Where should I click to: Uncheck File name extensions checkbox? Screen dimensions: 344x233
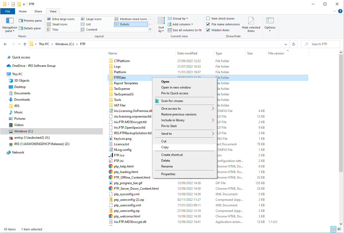208,24
